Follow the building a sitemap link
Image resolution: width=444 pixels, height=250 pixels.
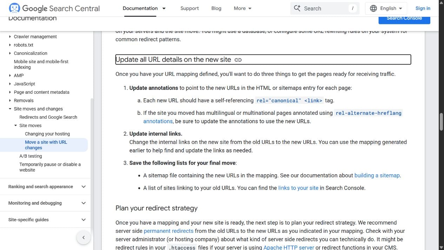[377, 175]
